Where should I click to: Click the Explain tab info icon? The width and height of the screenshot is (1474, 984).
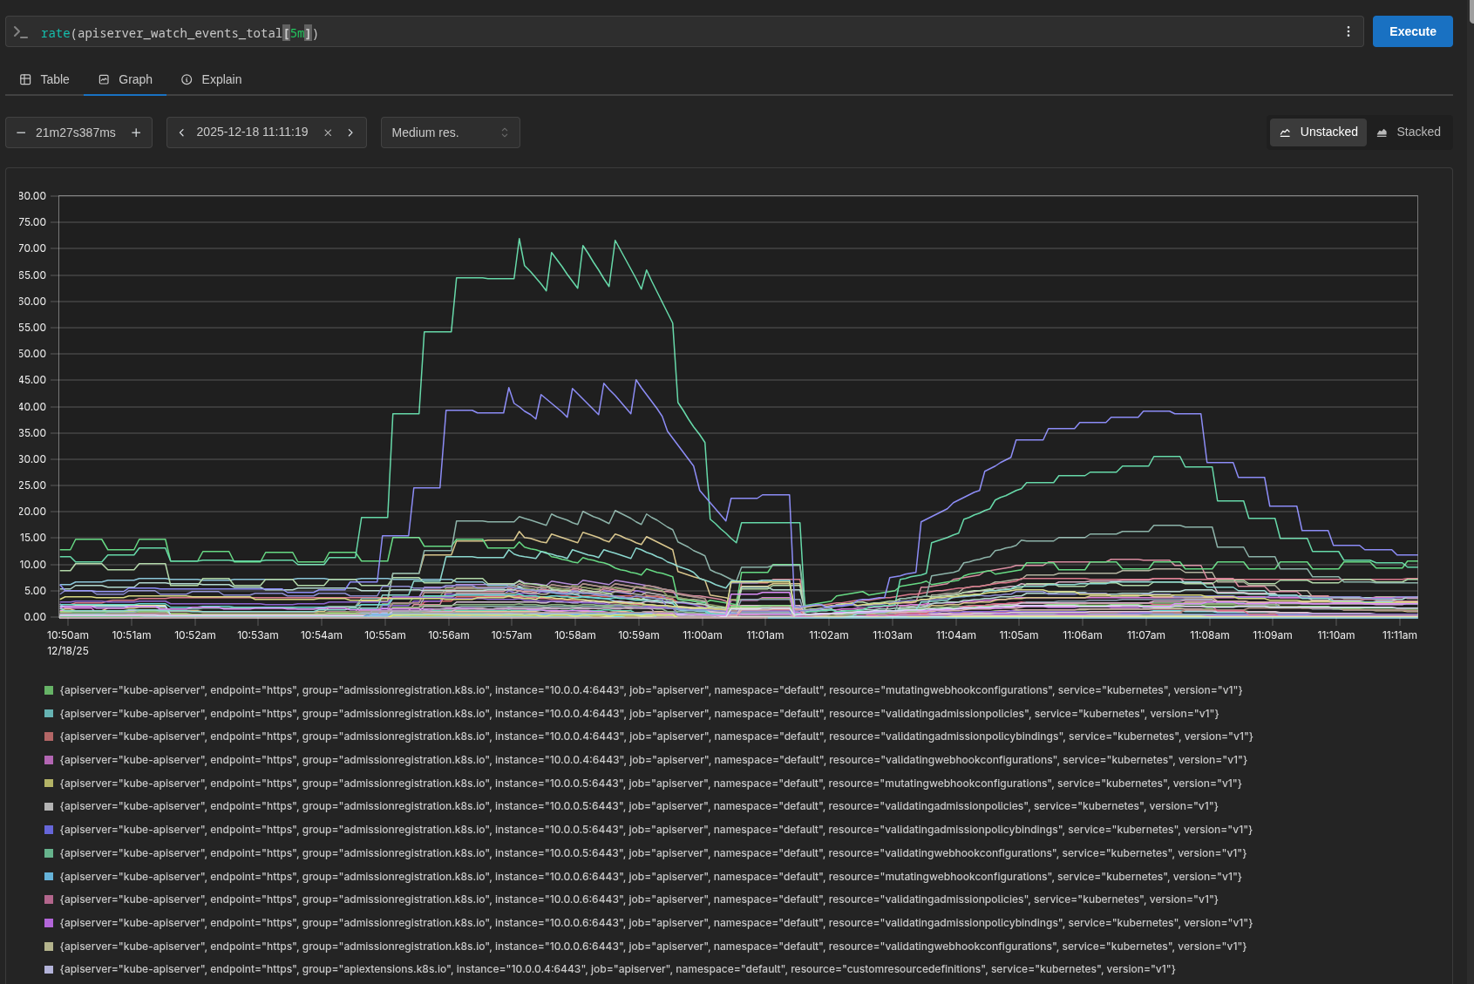(x=187, y=79)
